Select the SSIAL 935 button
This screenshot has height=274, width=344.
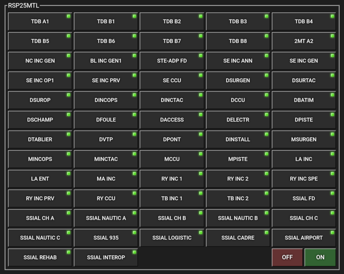click(x=106, y=238)
